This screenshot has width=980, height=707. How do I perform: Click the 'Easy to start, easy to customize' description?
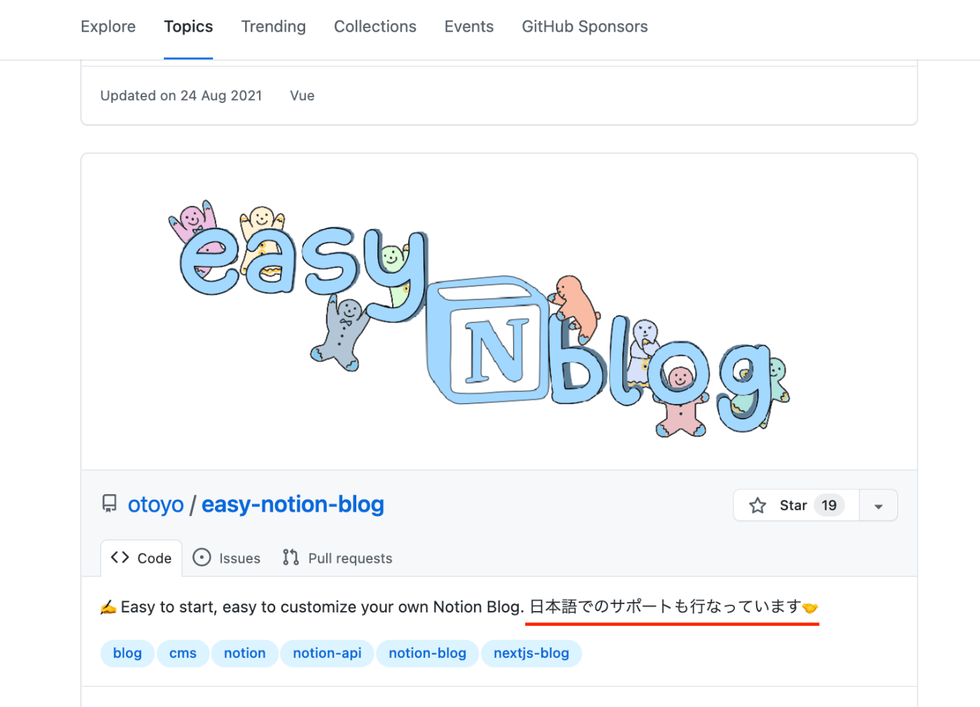click(322, 607)
